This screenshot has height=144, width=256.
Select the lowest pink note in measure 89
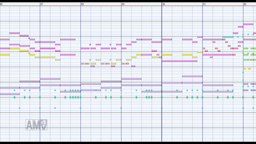(x=133, y=66)
